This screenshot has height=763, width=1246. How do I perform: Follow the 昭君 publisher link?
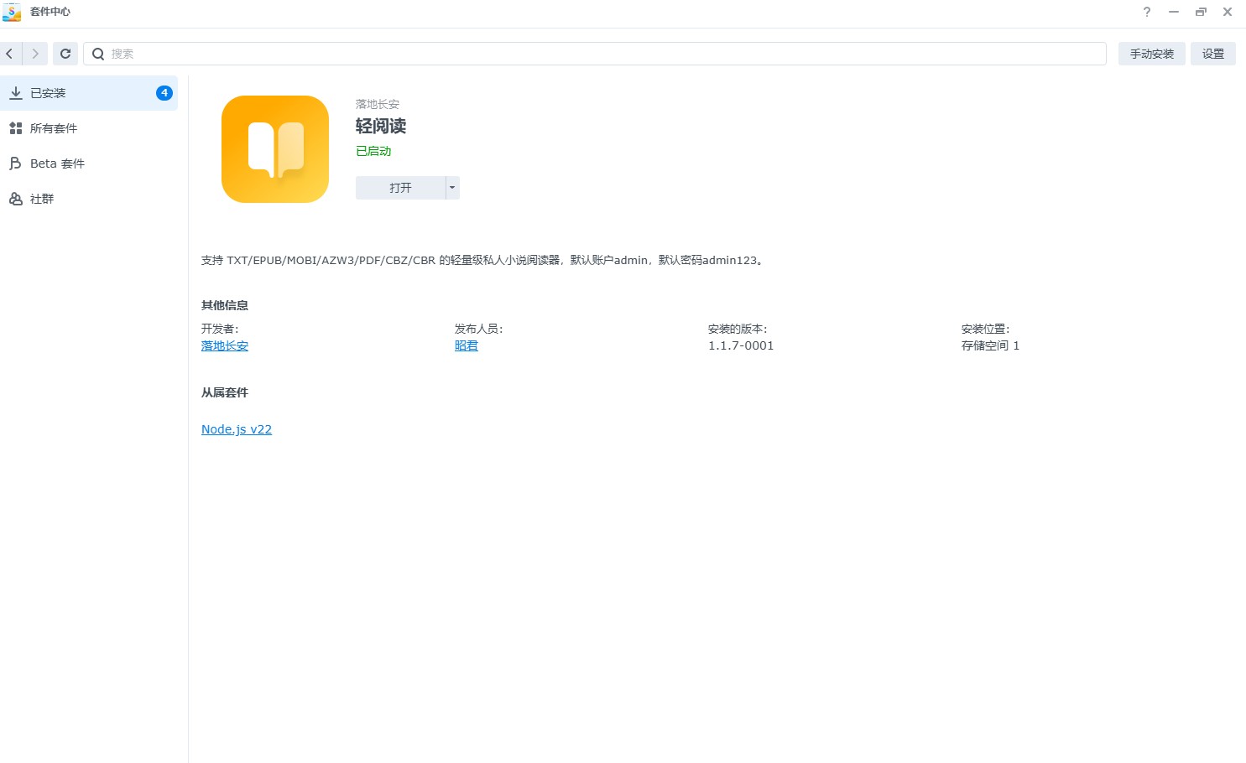(467, 345)
